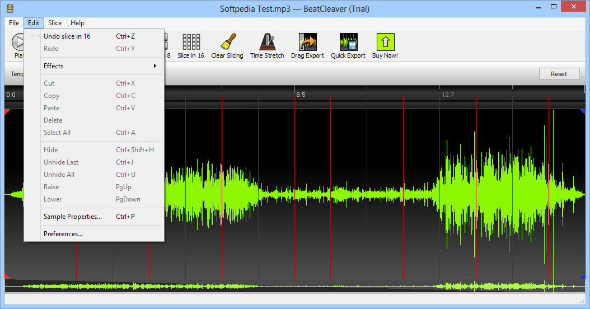Click the 8.5 time ruler mark

(x=301, y=95)
